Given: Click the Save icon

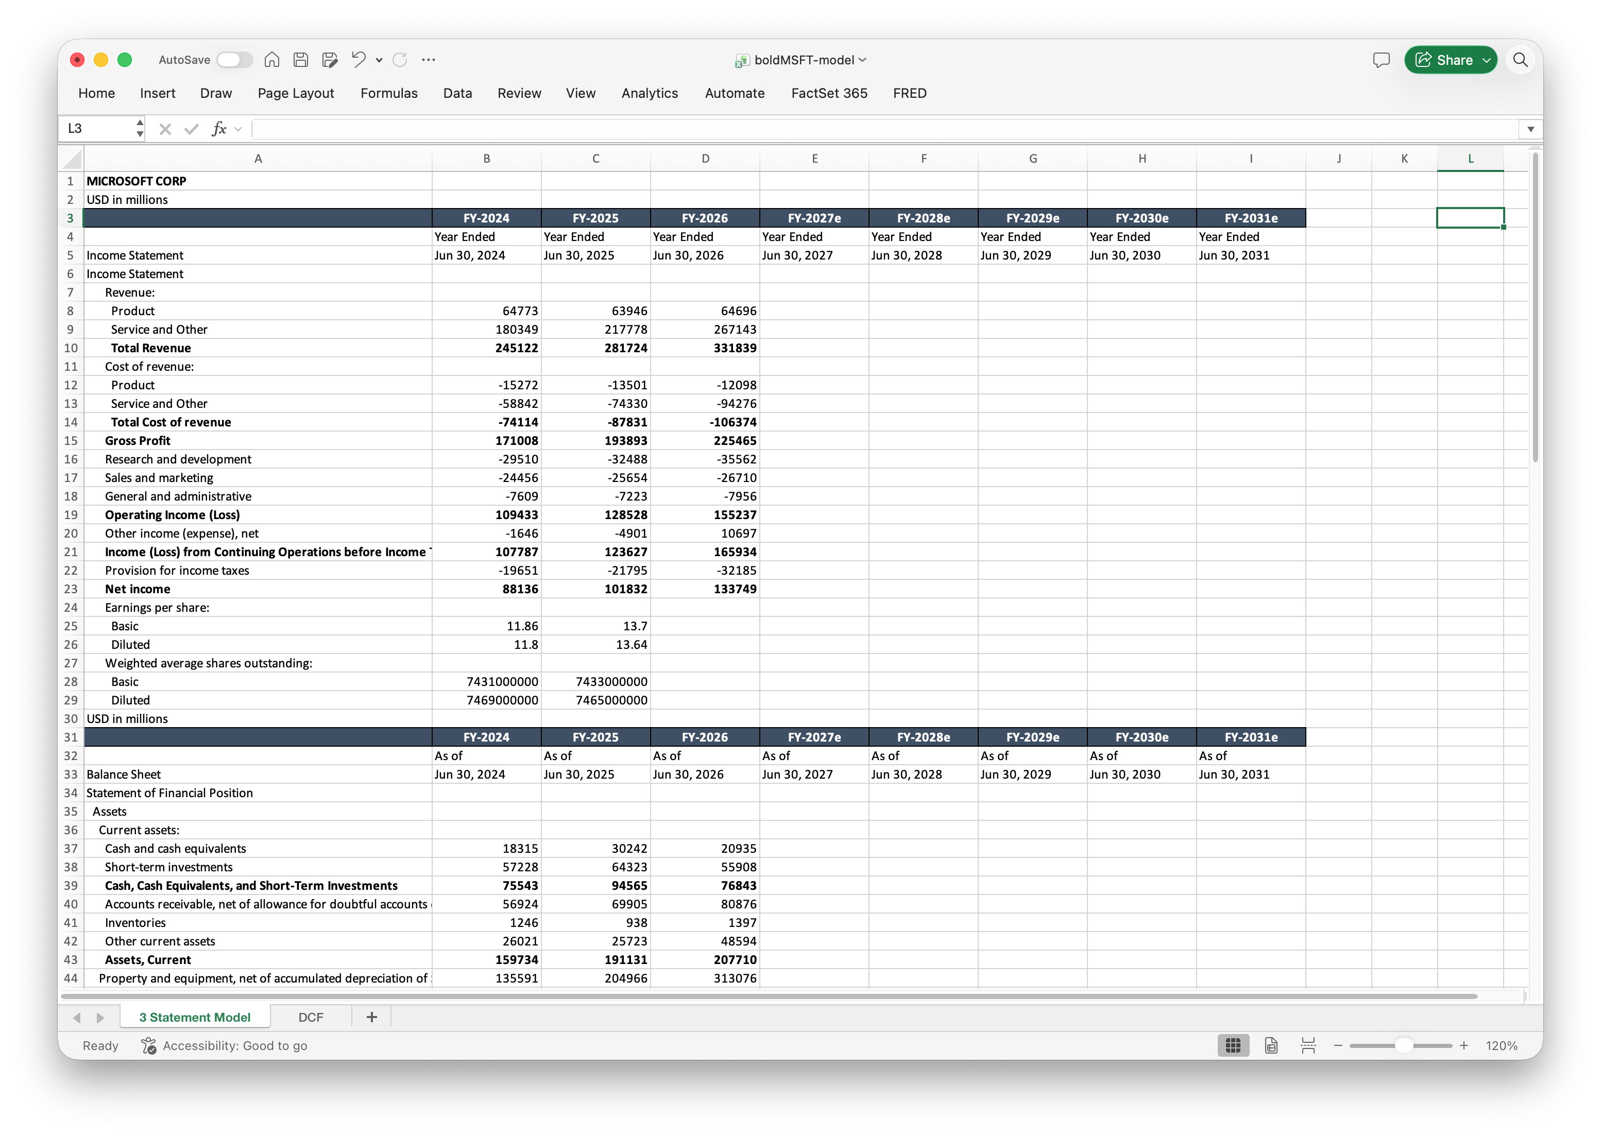Looking at the screenshot, I should point(301,60).
